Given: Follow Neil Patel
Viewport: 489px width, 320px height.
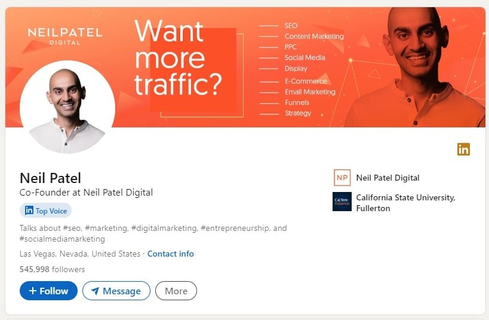Looking at the screenshot, I should click(x=48, y=291).
